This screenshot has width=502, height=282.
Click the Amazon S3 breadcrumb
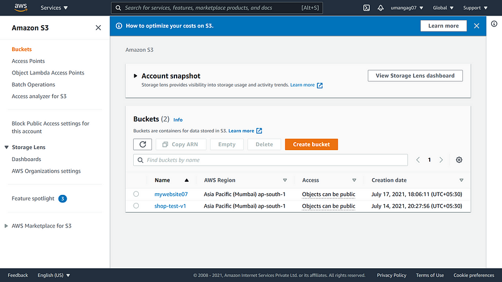click(x=139, y=50)
